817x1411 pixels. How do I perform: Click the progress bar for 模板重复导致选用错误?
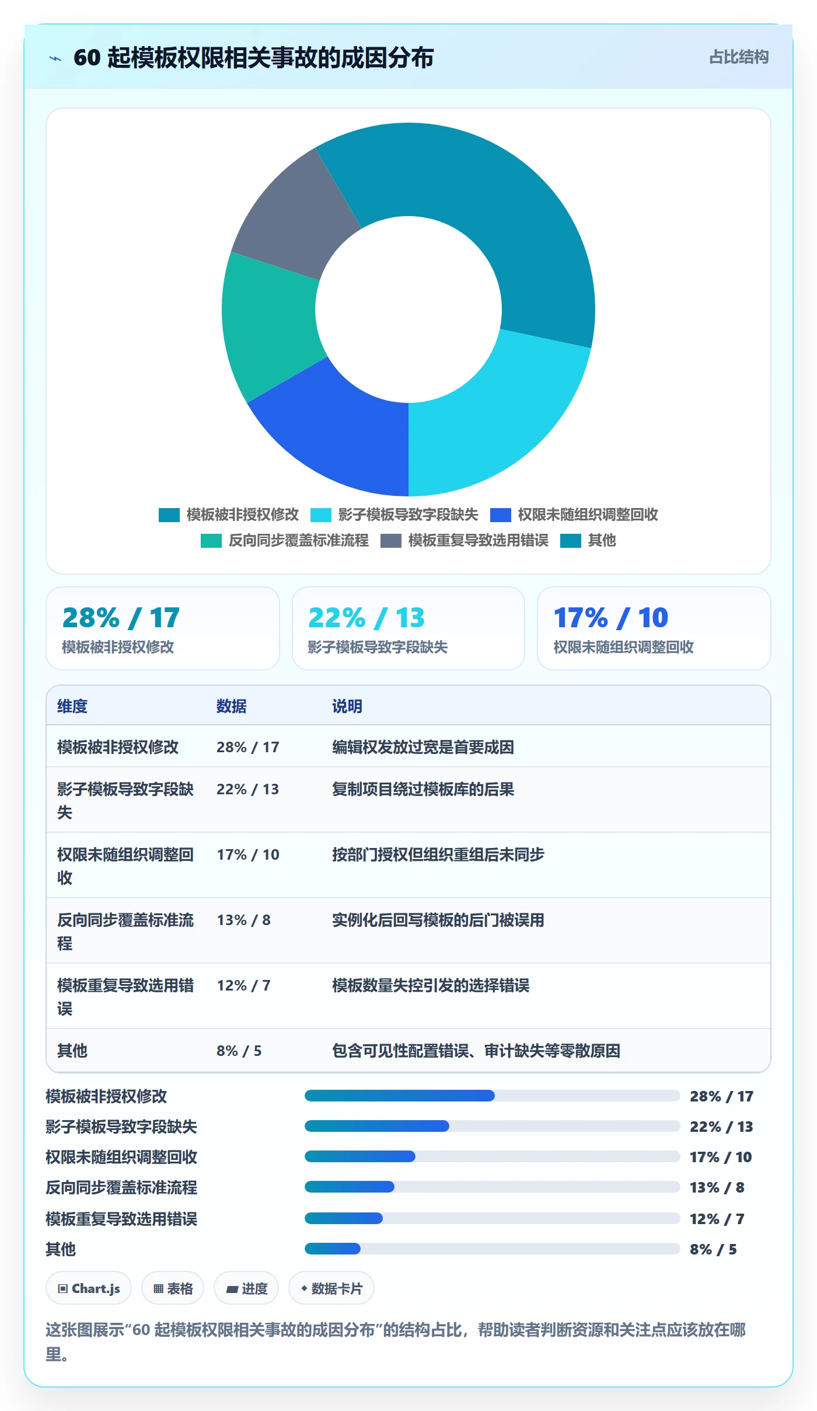point(492,1218)
